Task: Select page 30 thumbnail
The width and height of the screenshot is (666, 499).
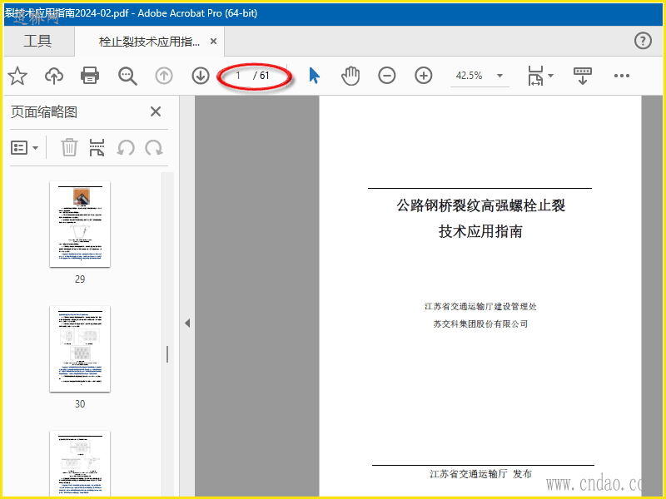Action: pyautogui.click(x=80, y=348)
